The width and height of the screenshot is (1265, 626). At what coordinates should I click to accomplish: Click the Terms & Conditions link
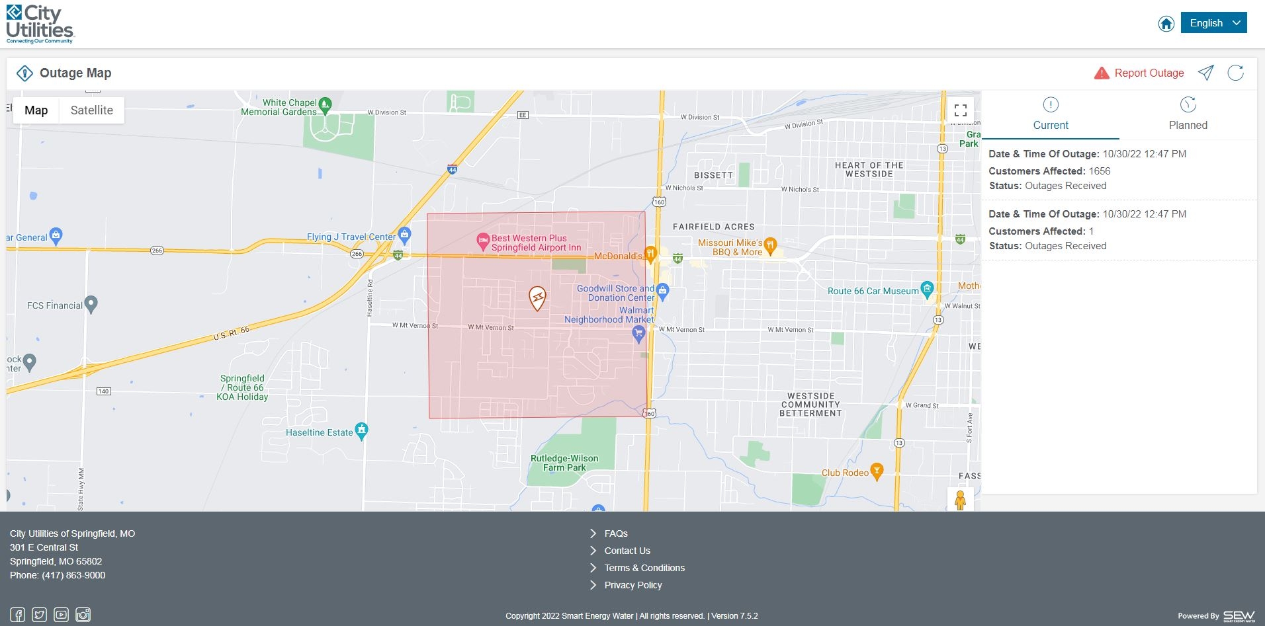tap(644, 567)
